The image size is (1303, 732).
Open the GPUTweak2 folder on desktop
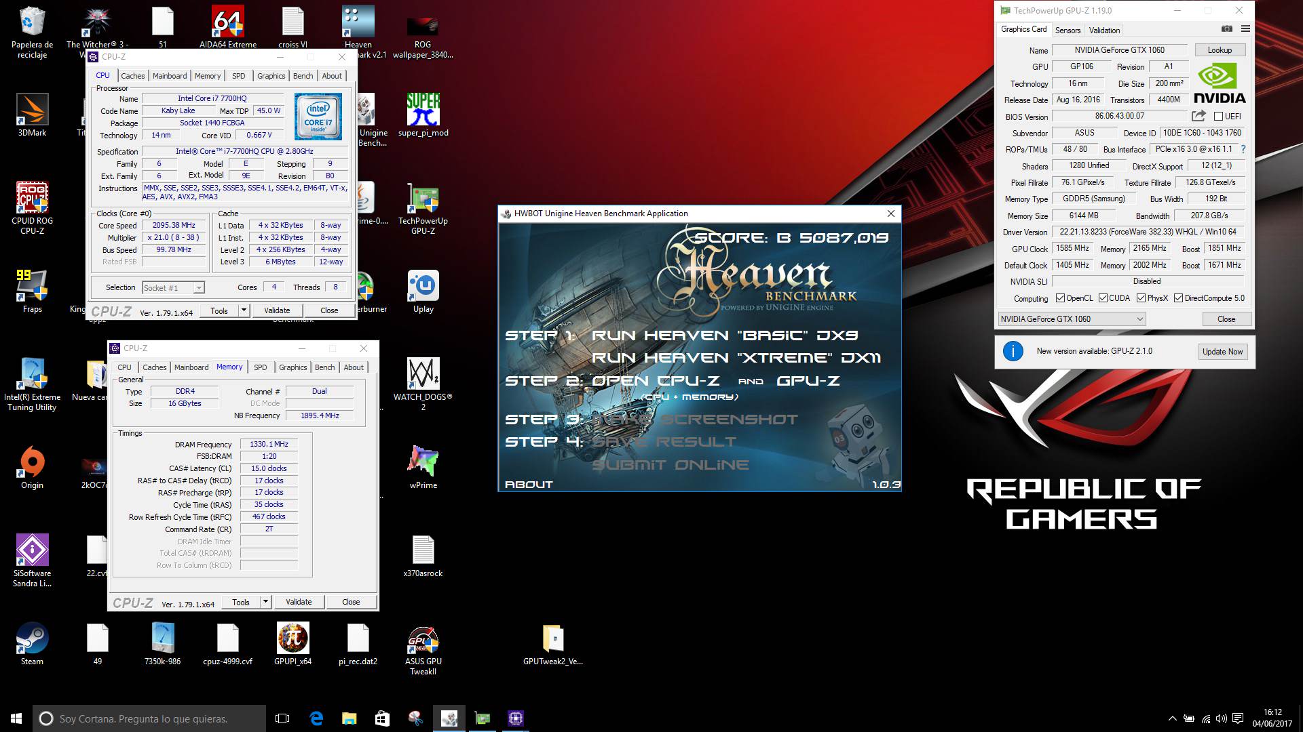553,644
